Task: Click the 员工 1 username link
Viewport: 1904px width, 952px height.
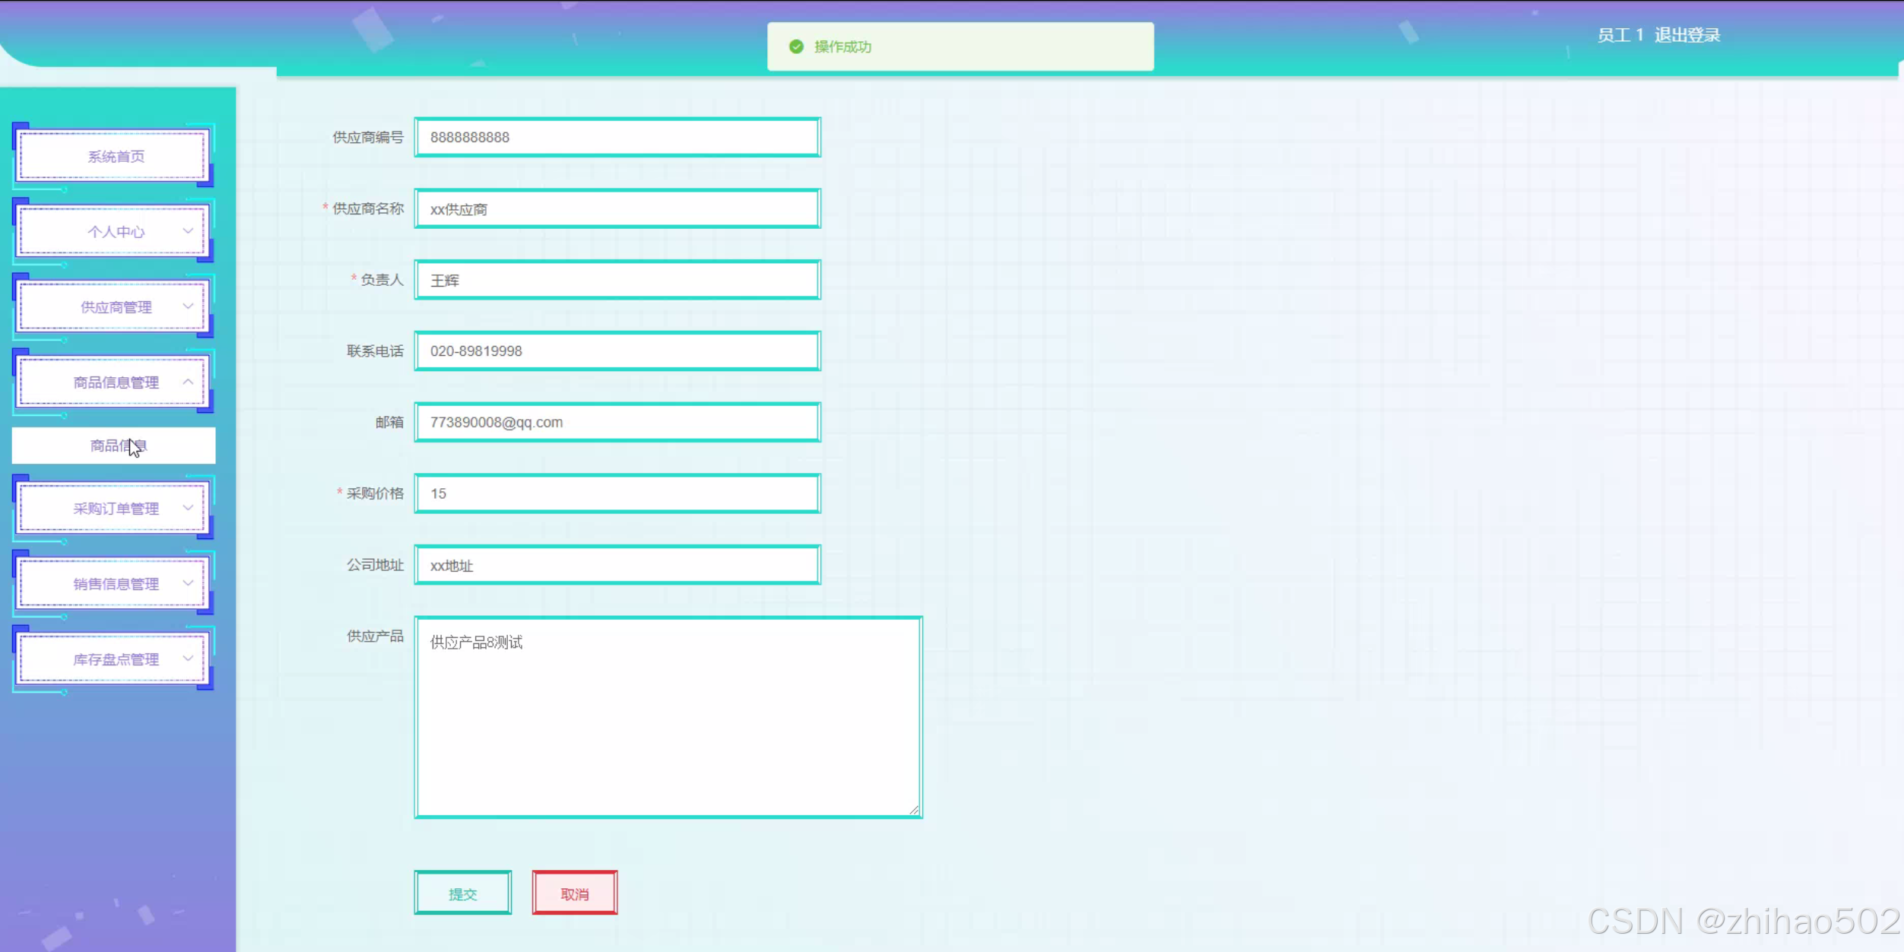Action: pos(1620,35)
